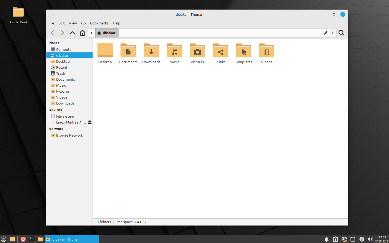Click the Home icon in the toolbar
This screenshot has height=243, width=389.
pyautogui.click(x=82, y=33)
